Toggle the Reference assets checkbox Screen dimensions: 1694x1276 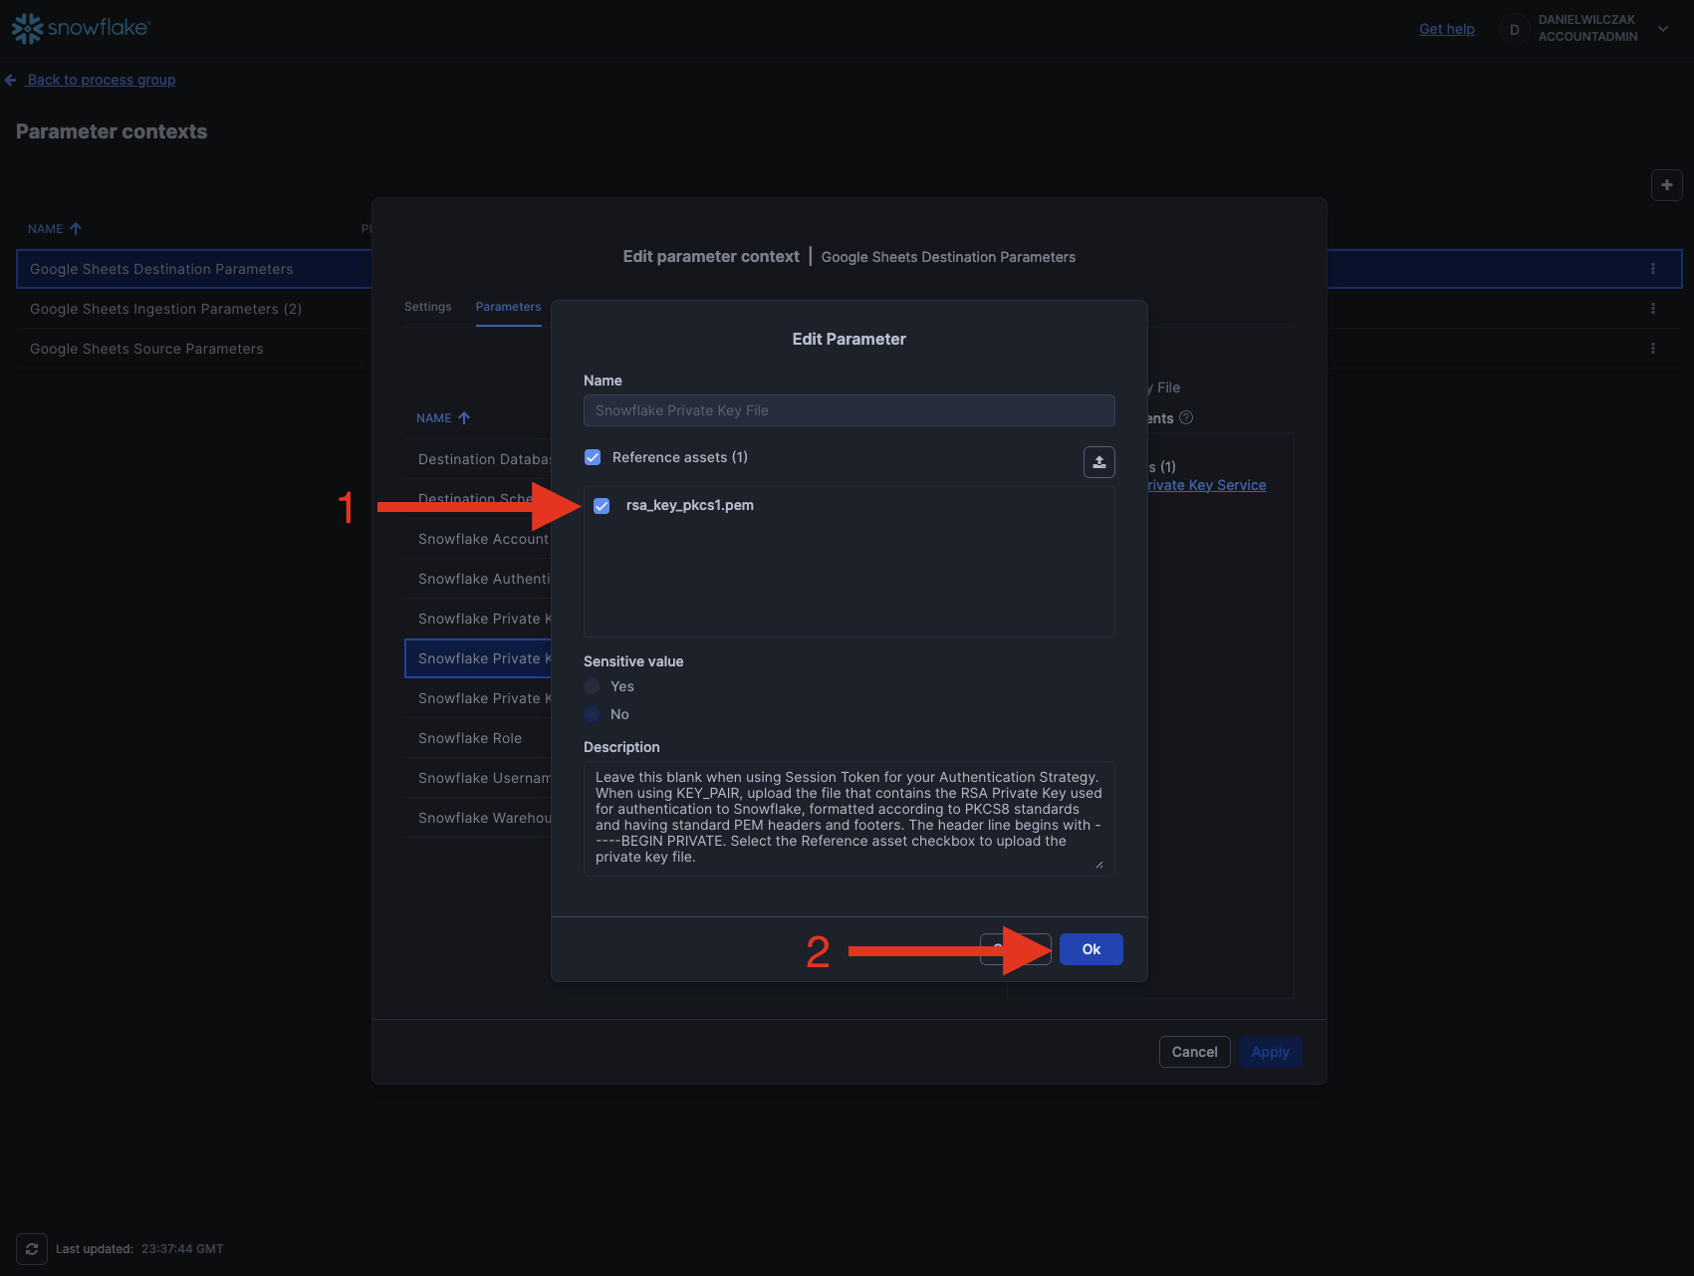click(x=593, y=457)
